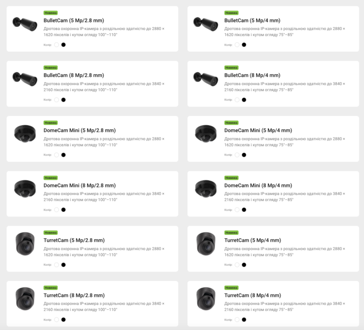This screenshot has height=330, width=364.
Task: Pick black color for DomeCam Mini (8 Mp/4 mm)
Action: click(244, 210)
